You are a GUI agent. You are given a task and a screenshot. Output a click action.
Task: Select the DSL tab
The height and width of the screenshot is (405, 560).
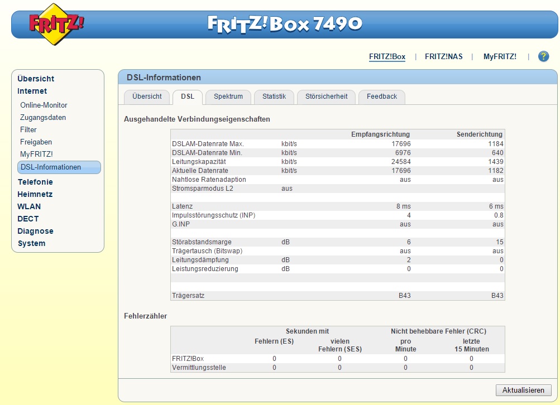point(188,97)
